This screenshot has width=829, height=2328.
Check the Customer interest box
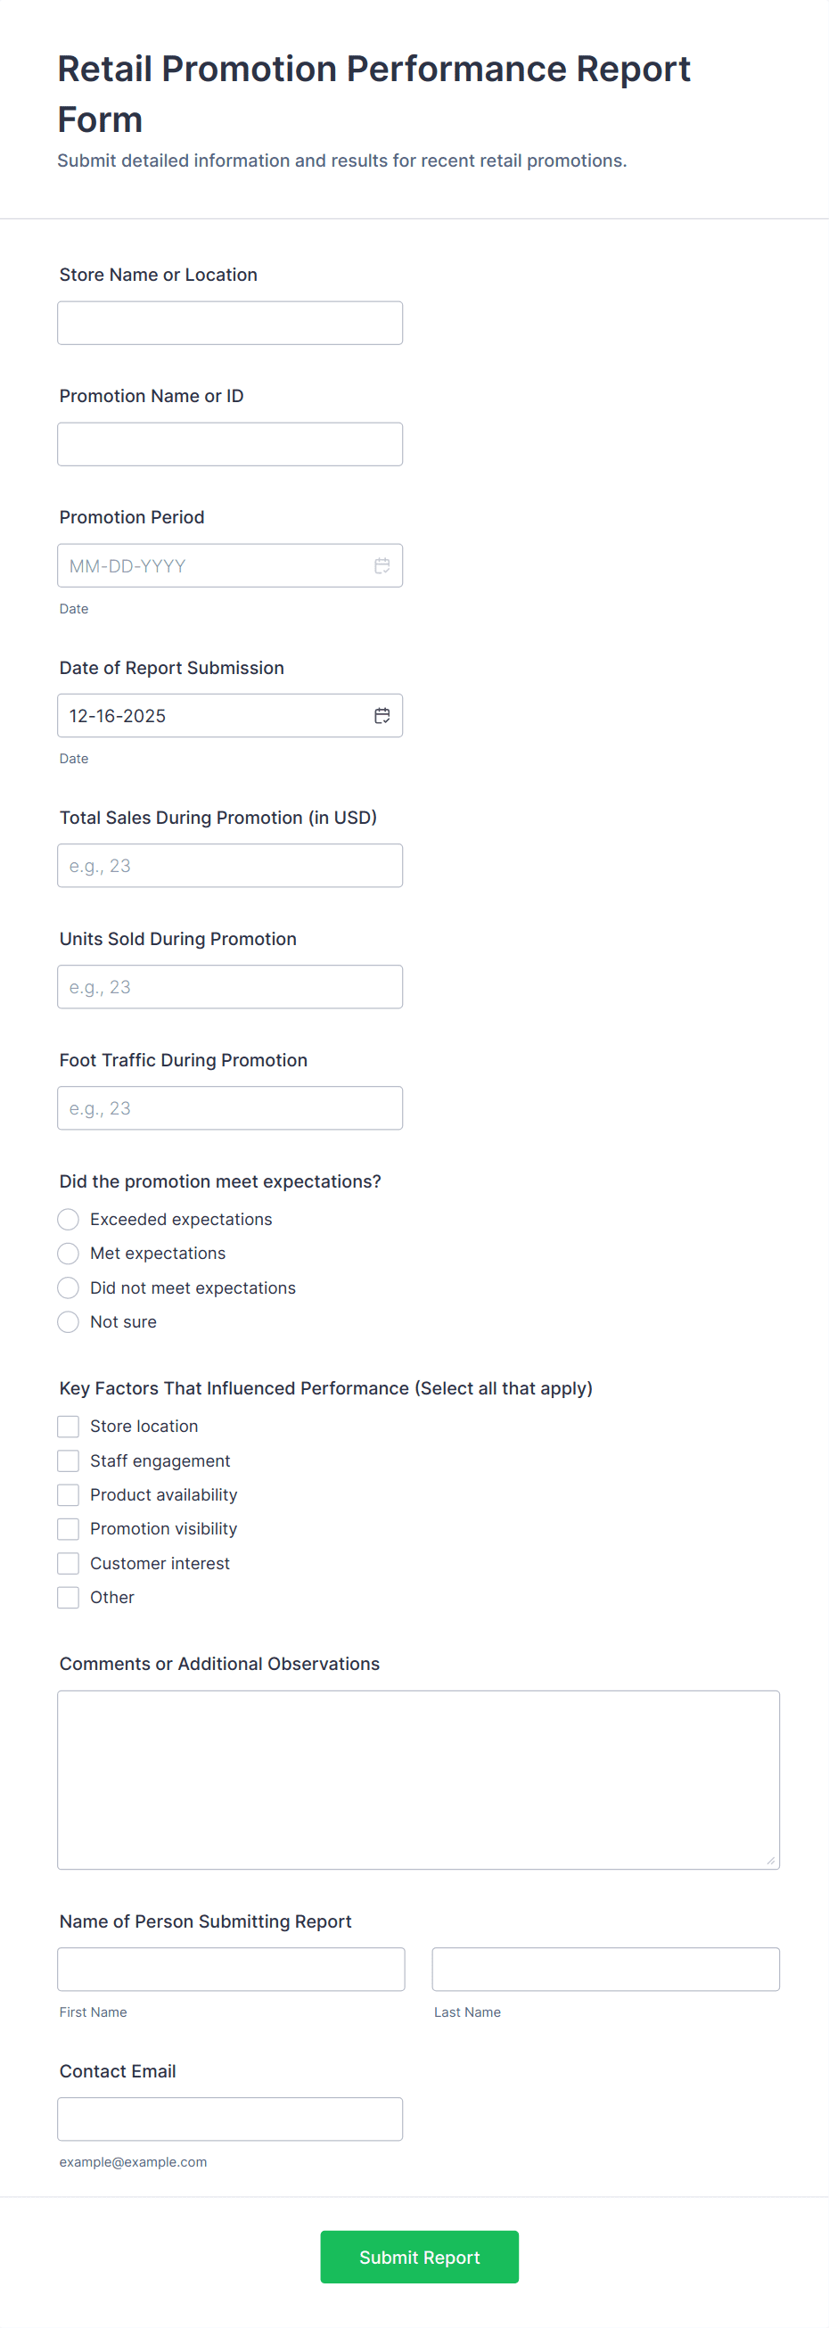pyautogui.click(x=68, y=1562)
